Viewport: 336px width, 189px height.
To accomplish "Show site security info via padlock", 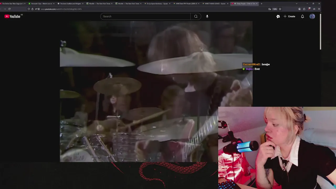I will click(33, 9).
